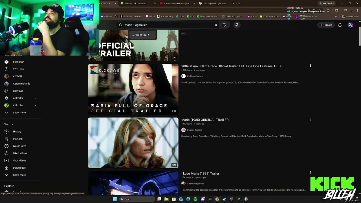The image size is (361, 203).
Task: Open more options for Marie (1985) result
Action: click(x=311, y=119)
